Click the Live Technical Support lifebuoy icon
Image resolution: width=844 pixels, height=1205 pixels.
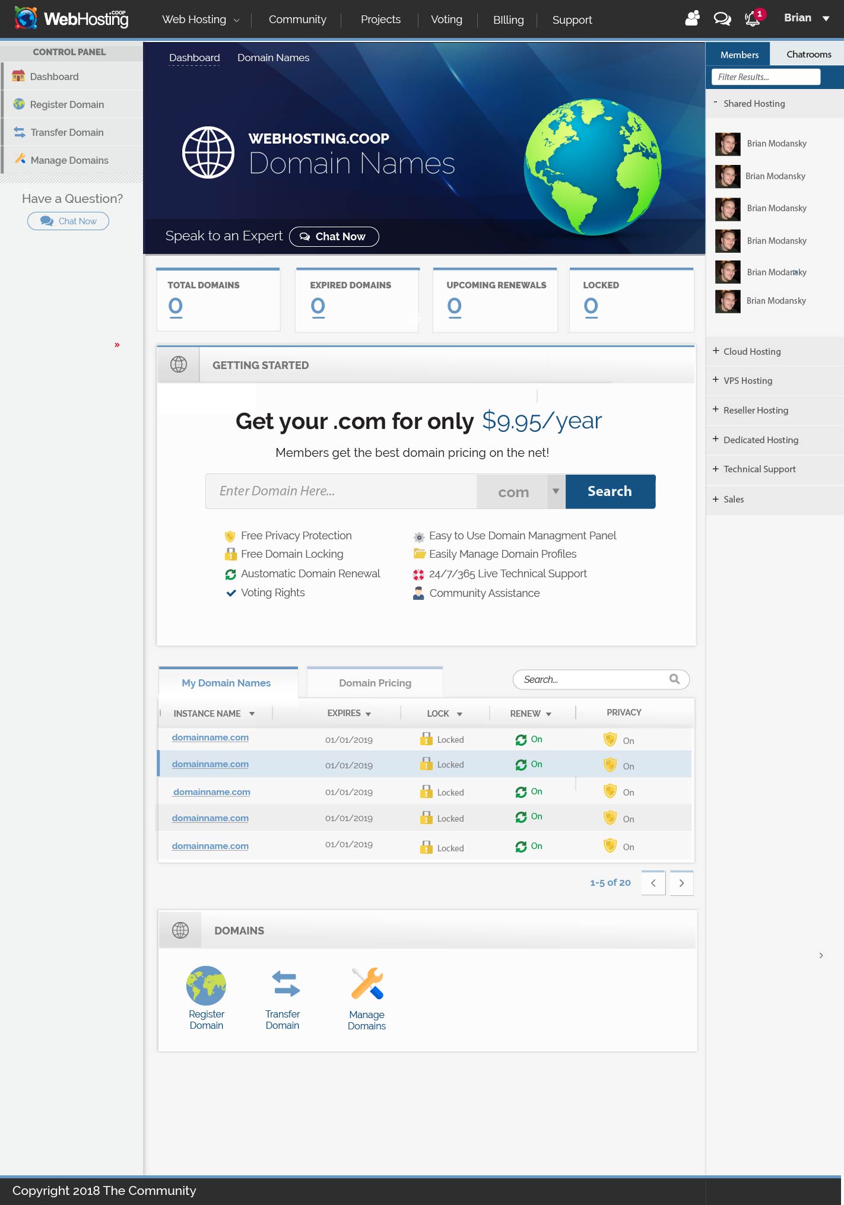coord(418,574)
